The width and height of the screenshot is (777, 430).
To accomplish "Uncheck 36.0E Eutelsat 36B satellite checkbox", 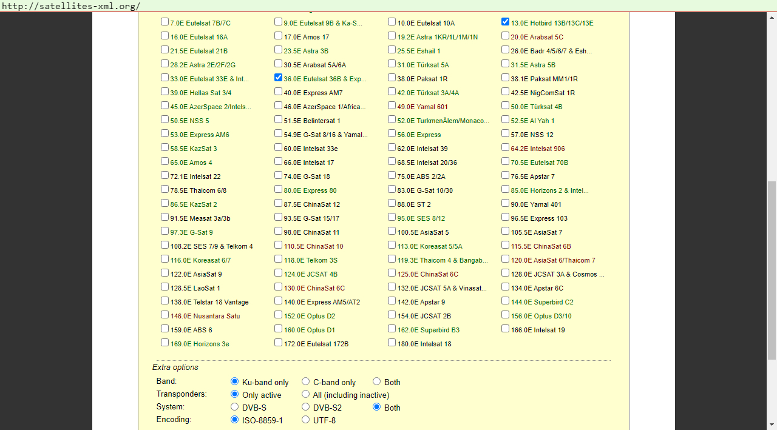I will pos(279,78).
